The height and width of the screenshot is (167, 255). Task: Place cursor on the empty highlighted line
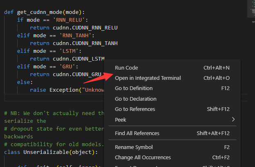(54, 97)
